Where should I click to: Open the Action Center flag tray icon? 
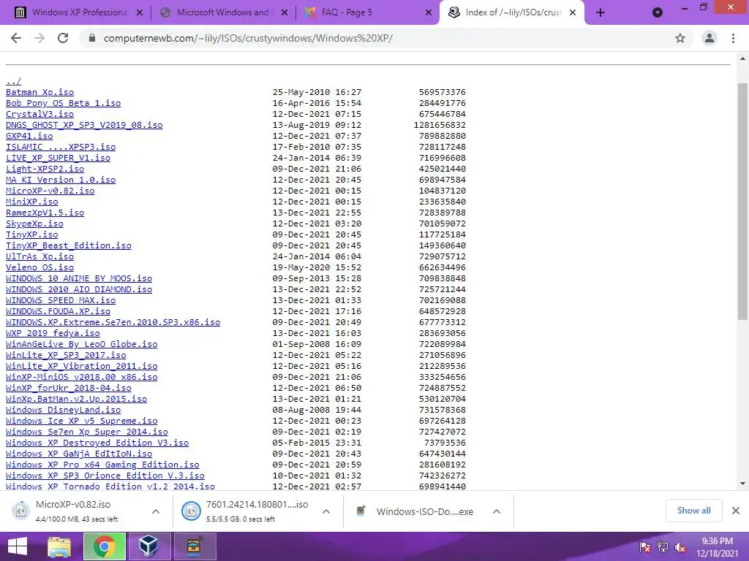click(x=645, y=547)
